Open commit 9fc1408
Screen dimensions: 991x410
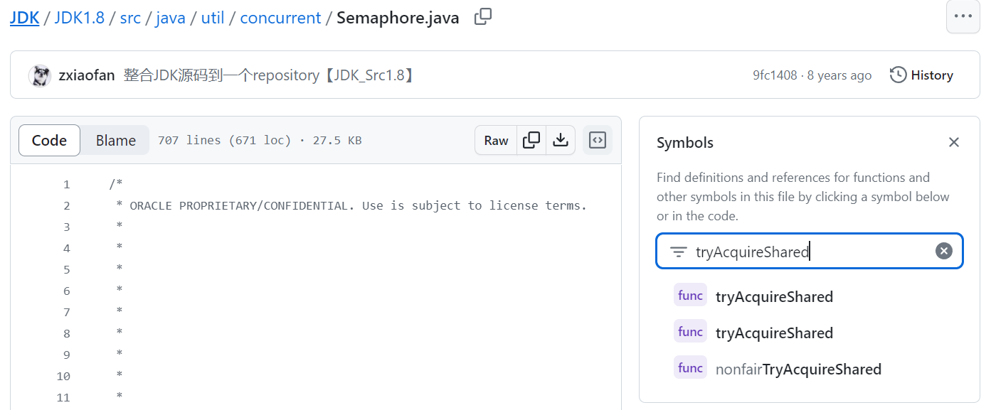point(775,75)
